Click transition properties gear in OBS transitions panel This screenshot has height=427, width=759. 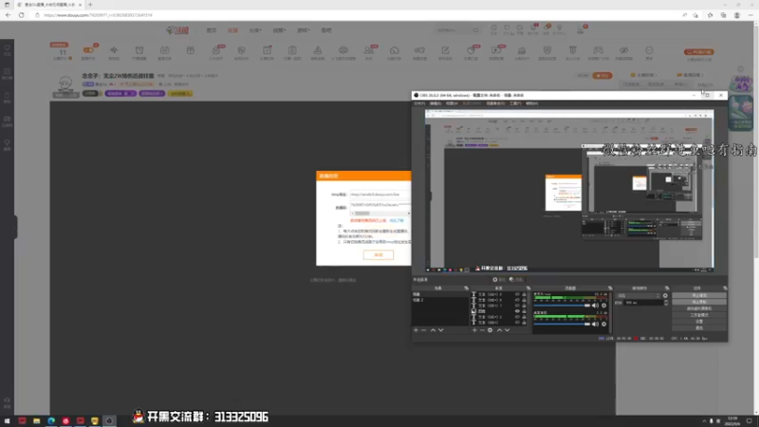coord(665,295)
